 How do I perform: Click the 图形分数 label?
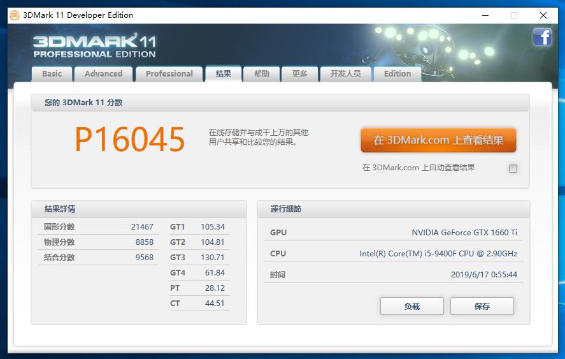tap(59, 227)
